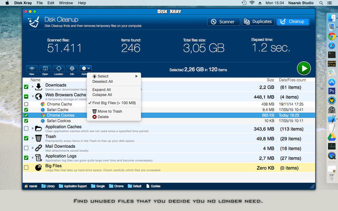The width and height of the screenshot is (338, 211).
Task: Click the Chrome icon beside Chrome Cache
Action: 43,104
